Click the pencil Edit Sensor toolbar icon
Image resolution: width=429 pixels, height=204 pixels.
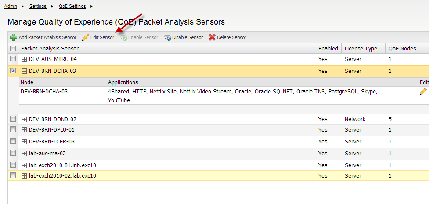(86, 38)
